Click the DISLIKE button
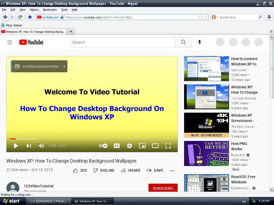Screen dimensions: 274x205 pyautogui.click(x=104, y=170)
